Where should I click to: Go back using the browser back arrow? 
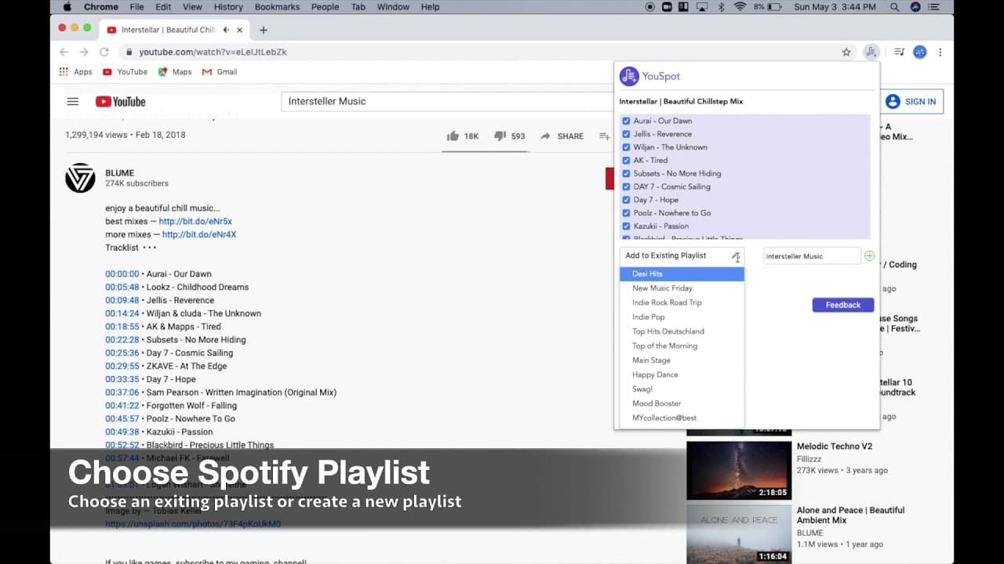(x=64, y=52)
